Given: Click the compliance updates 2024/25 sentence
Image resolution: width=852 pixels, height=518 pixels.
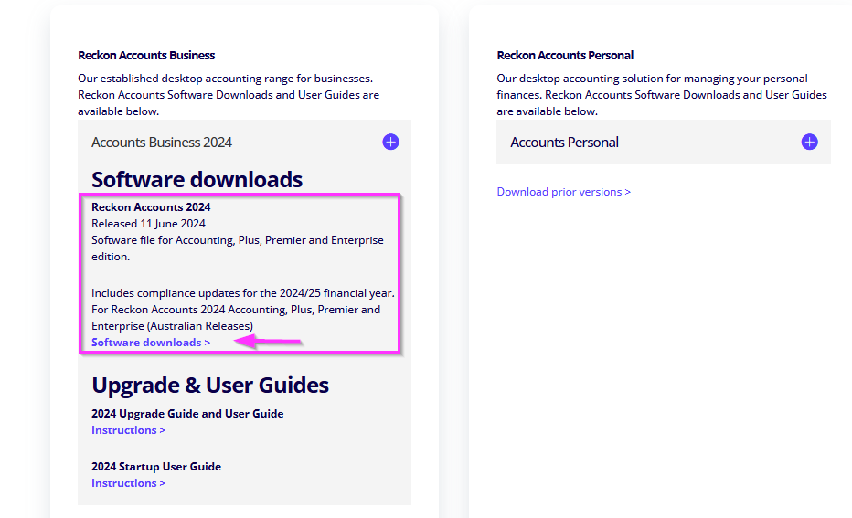Looking at the screenshot, I should [243, 293].
